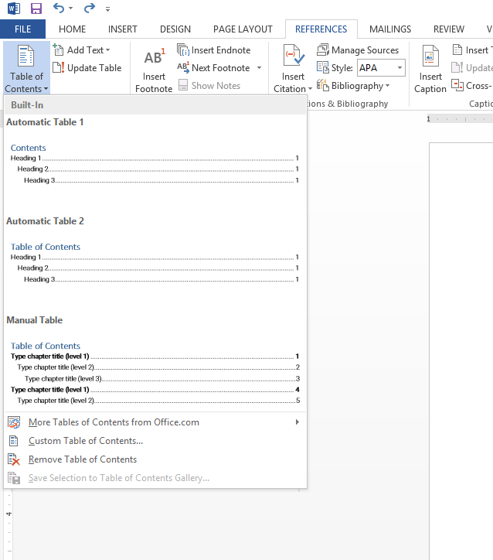Pick the Automatic Table 1 preview
The width and height of the screenshot is (493, 560).
(155, 163)
